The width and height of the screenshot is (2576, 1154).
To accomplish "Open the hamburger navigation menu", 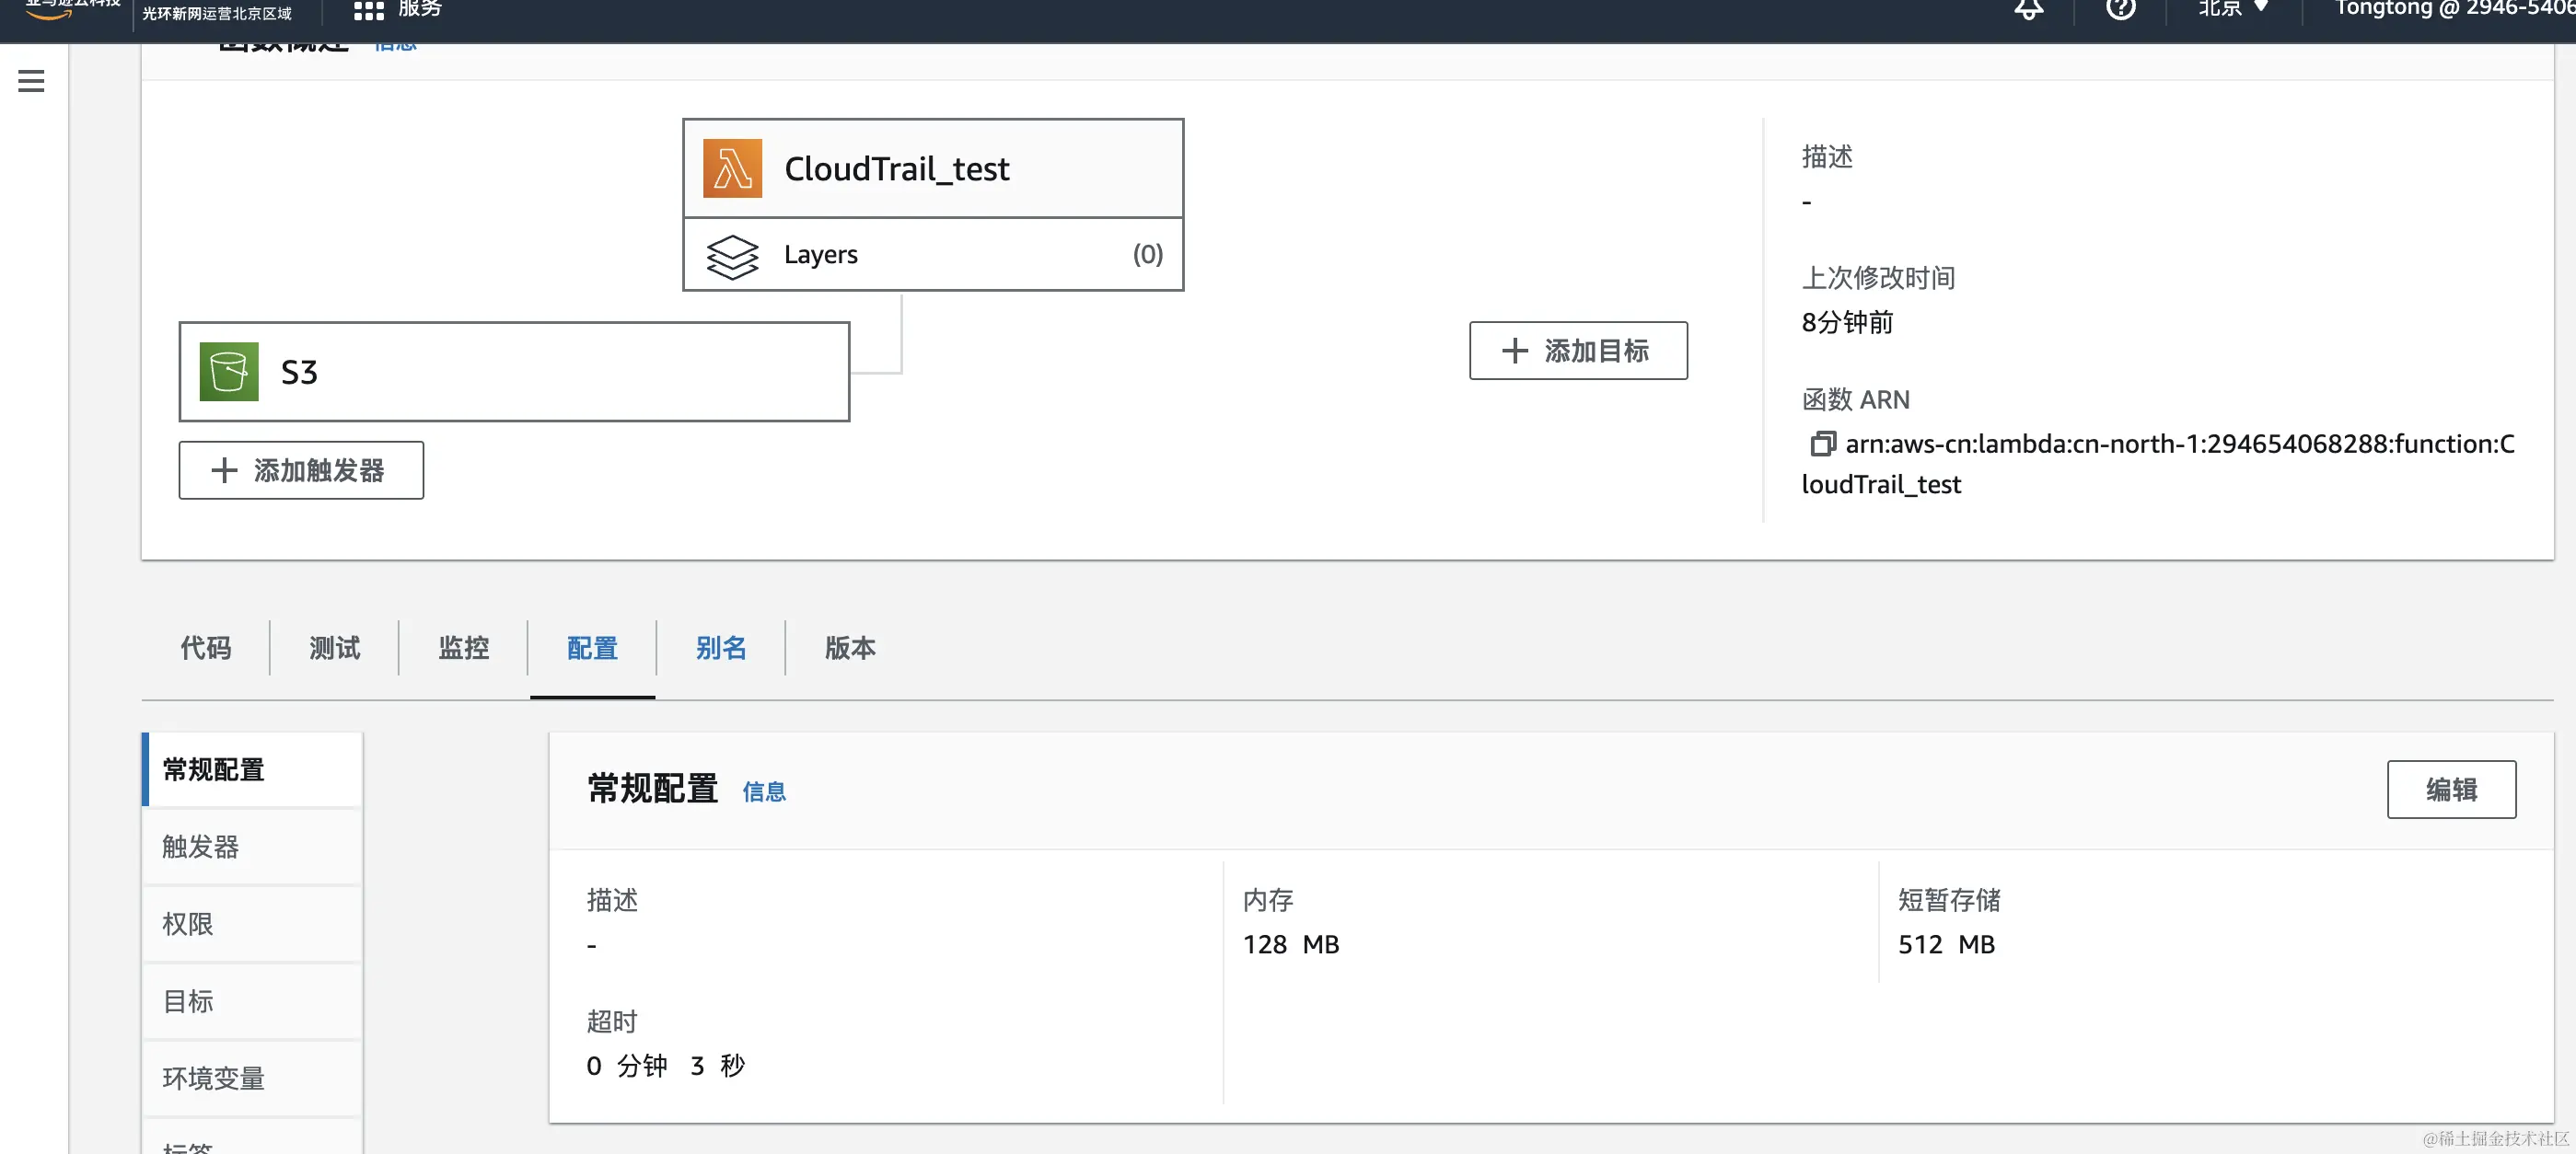I will point(31,81).
